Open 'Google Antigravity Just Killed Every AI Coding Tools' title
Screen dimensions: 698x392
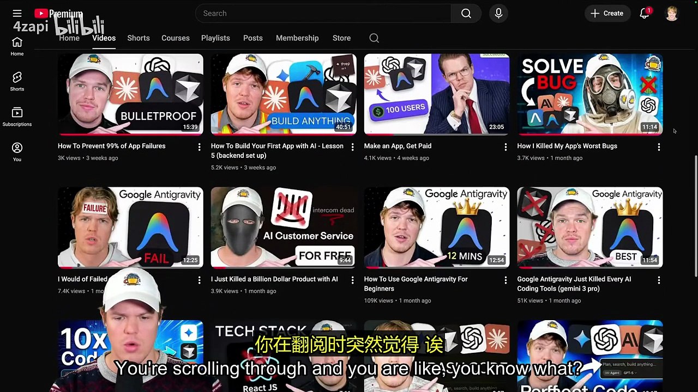click(574, 284)
